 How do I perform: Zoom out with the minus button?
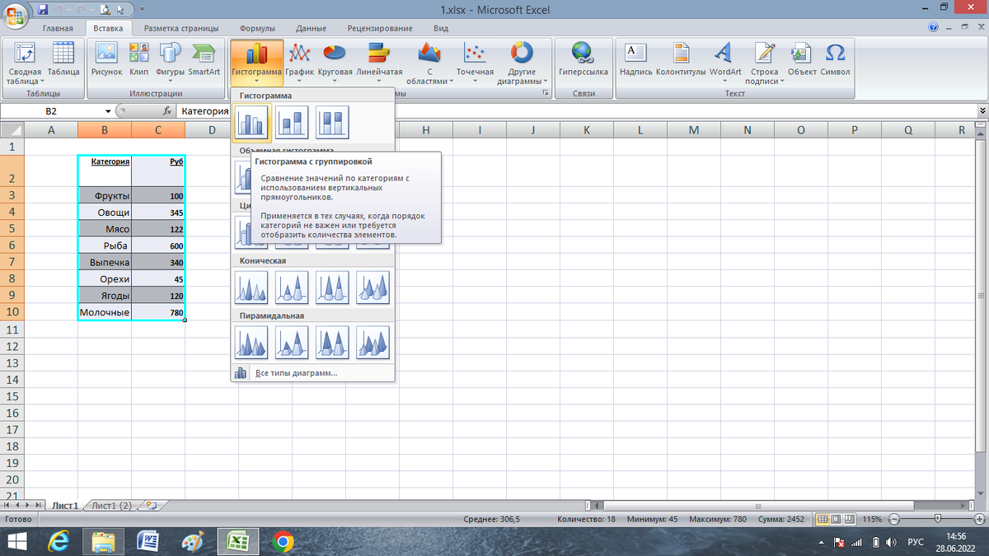point(893,520)
